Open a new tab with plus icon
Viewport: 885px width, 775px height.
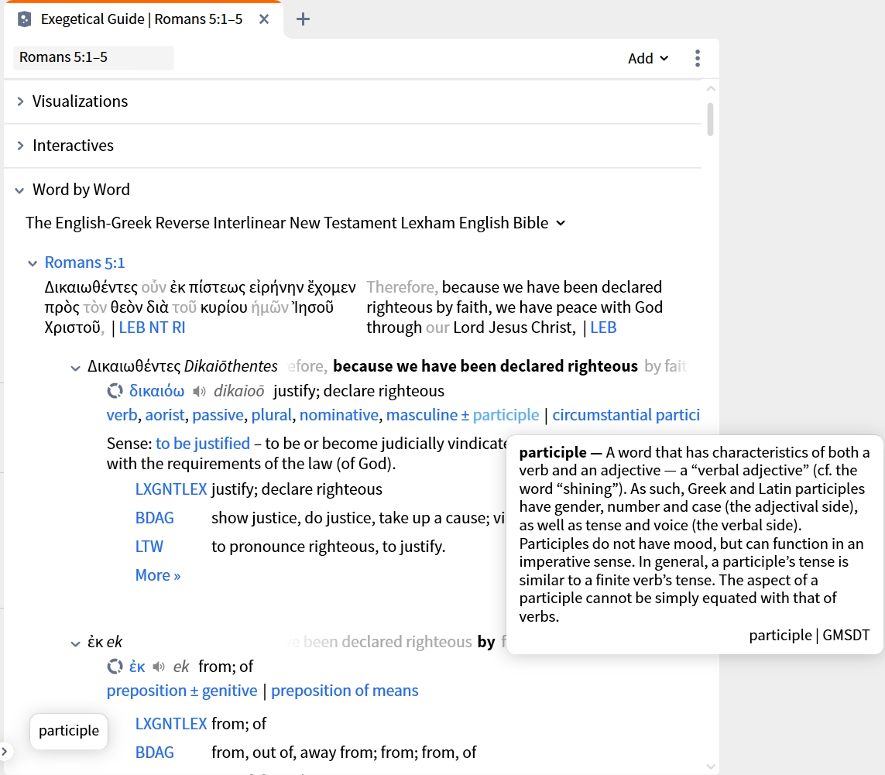[303, 19]
